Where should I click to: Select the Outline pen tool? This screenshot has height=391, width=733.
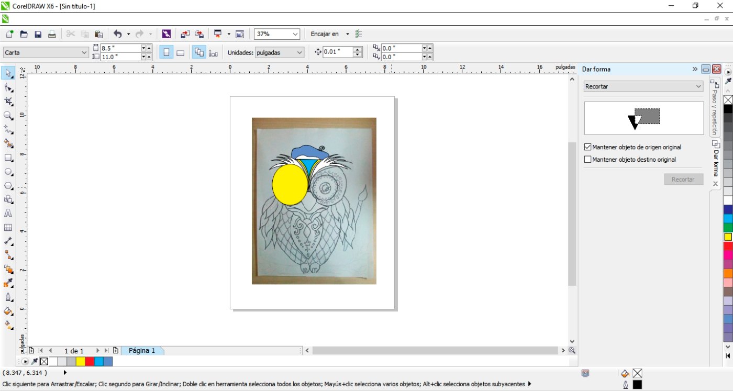click(8, 297)
